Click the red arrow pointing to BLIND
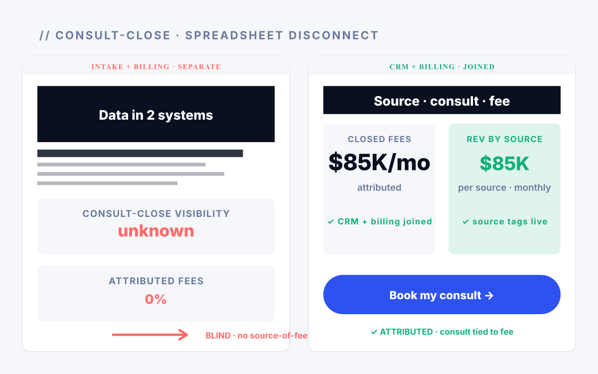The height and width of the screenshot is (374, 598). (150, 335)
